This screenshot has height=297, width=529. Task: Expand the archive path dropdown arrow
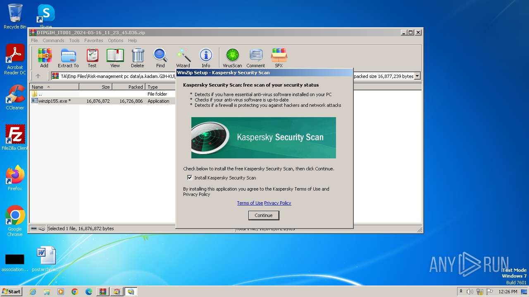pyautogui.click(x=417, y=76)
